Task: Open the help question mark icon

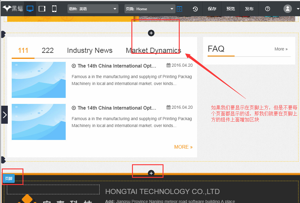Action: [x=268, y=9]
